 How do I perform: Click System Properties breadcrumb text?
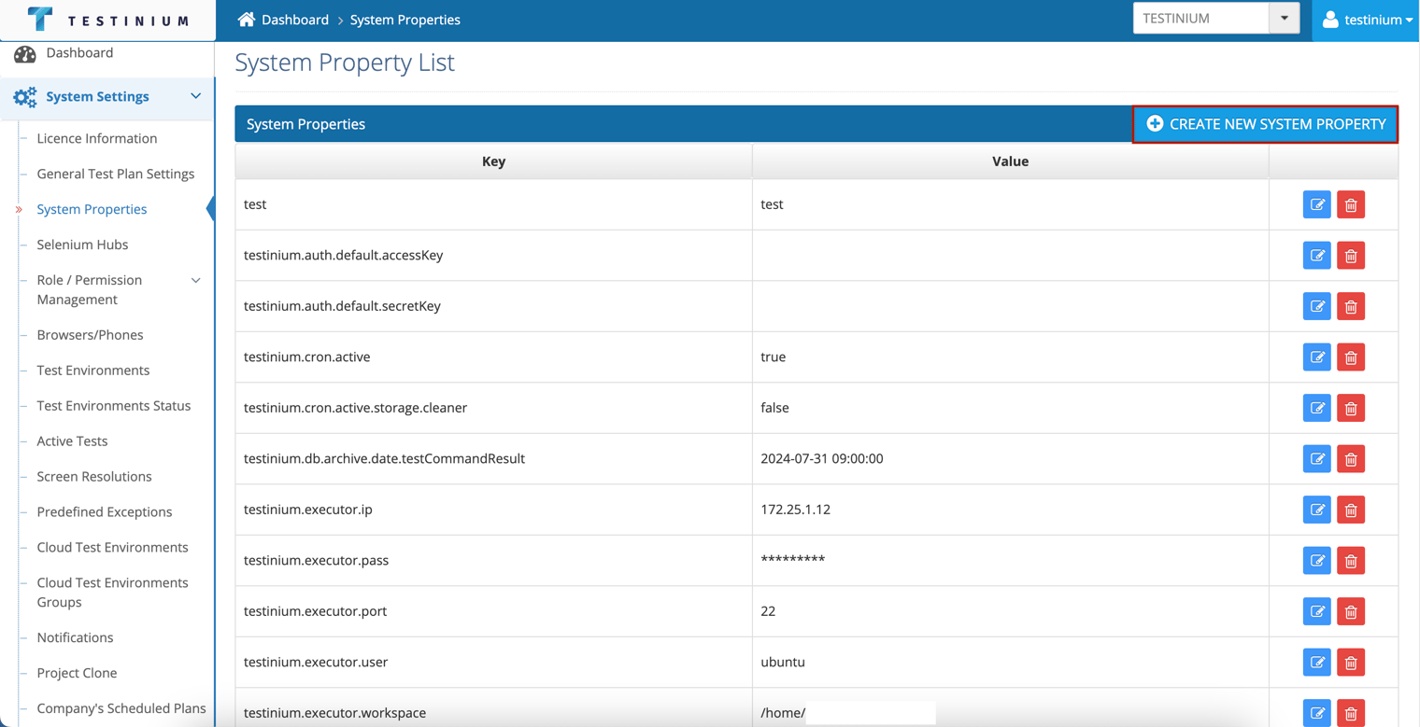pos(405,20)
